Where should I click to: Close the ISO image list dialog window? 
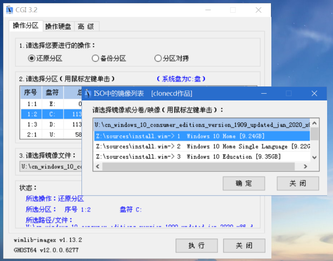(314, 93)
